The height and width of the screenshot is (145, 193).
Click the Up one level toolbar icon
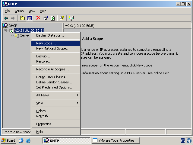(x=22, y=18)
